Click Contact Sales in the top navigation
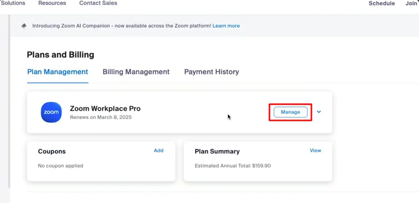Viewport: 419px width, 203px height. (98, 3)
